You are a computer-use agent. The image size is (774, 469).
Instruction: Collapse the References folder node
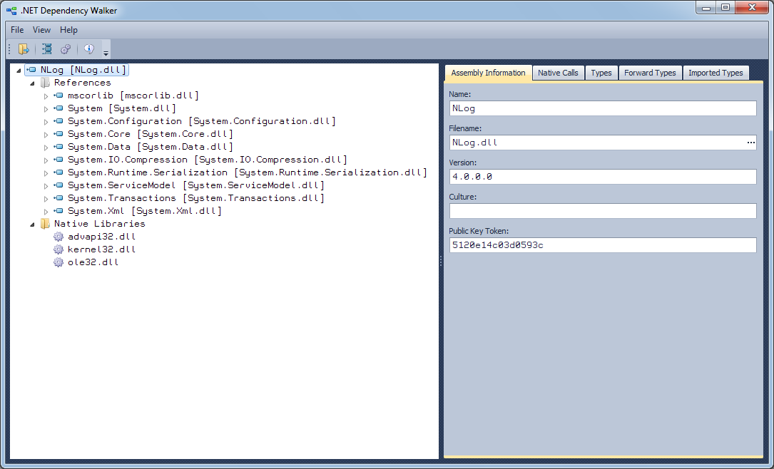pos(33,83)
